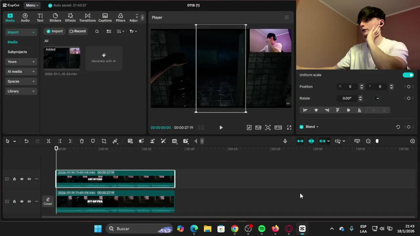Open the Stickers tab
The height and width of the screenshot is (236, 420).
[55, 18]
